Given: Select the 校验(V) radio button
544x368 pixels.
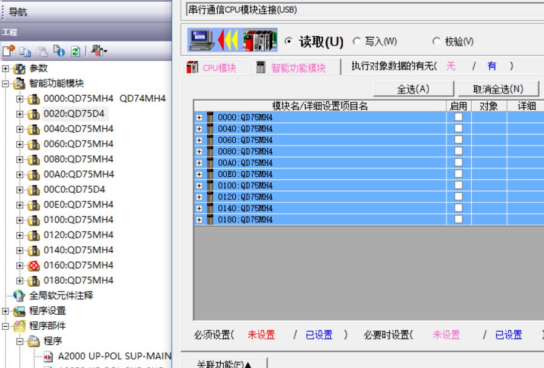Looking at the screenshot, I should click(x=437, y=41).
